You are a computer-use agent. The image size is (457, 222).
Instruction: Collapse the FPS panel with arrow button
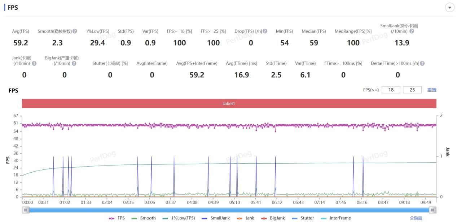(449, 8)
